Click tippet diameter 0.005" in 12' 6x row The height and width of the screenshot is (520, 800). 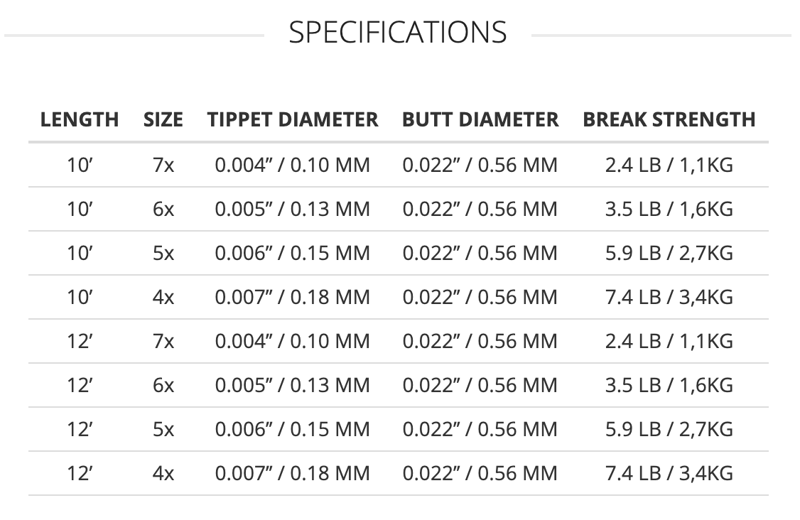pyautogui.click(x=292, y=385)
